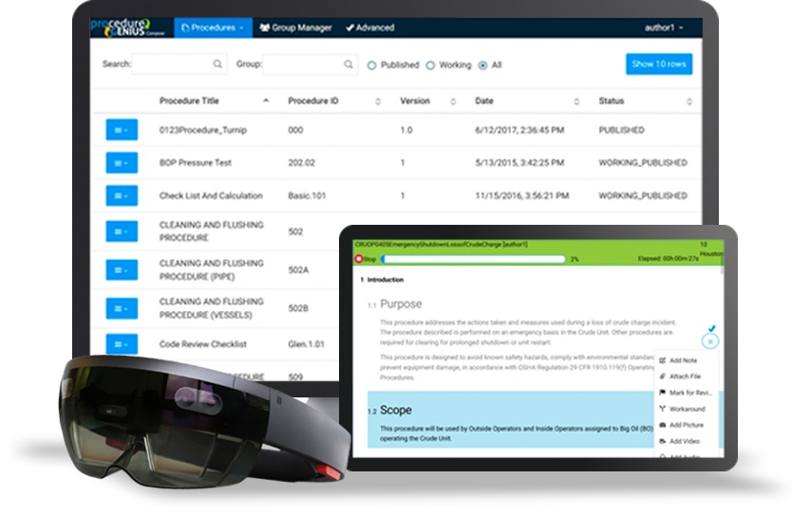Click the Mark for Review flag icon
The image size is (792, 516).
point(663,393)
